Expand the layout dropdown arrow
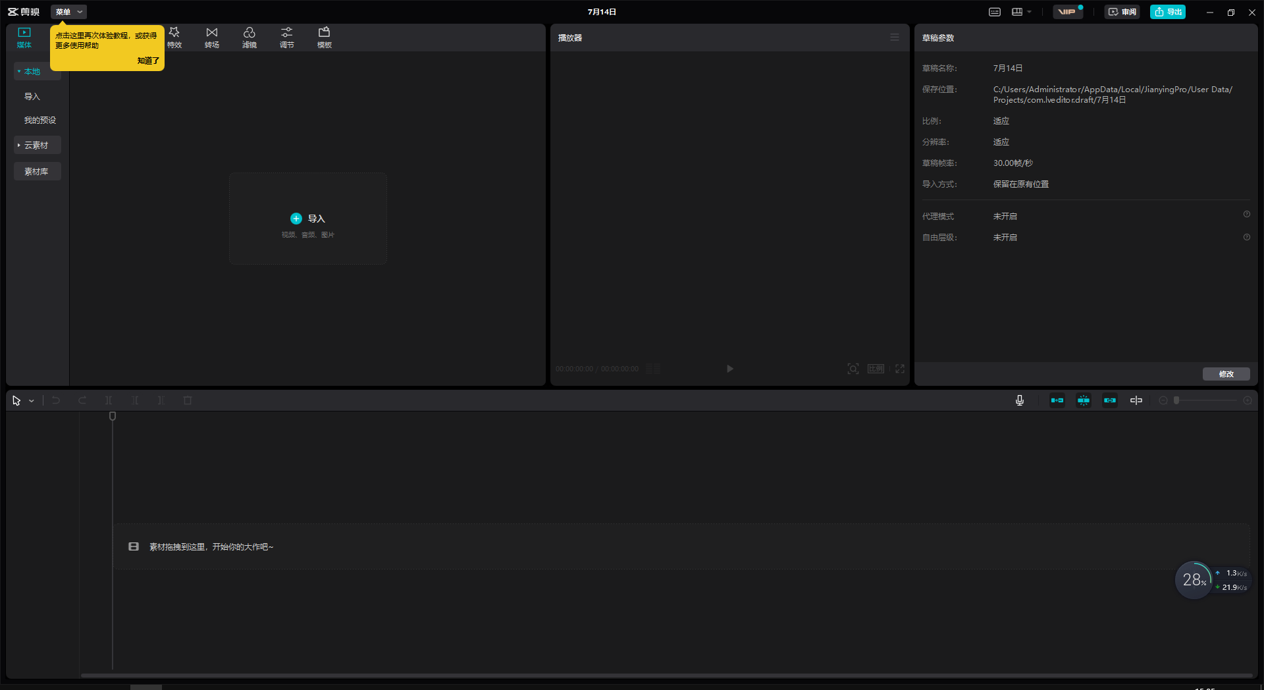This screenshot has width=1264, height=690. point(1030,12)
